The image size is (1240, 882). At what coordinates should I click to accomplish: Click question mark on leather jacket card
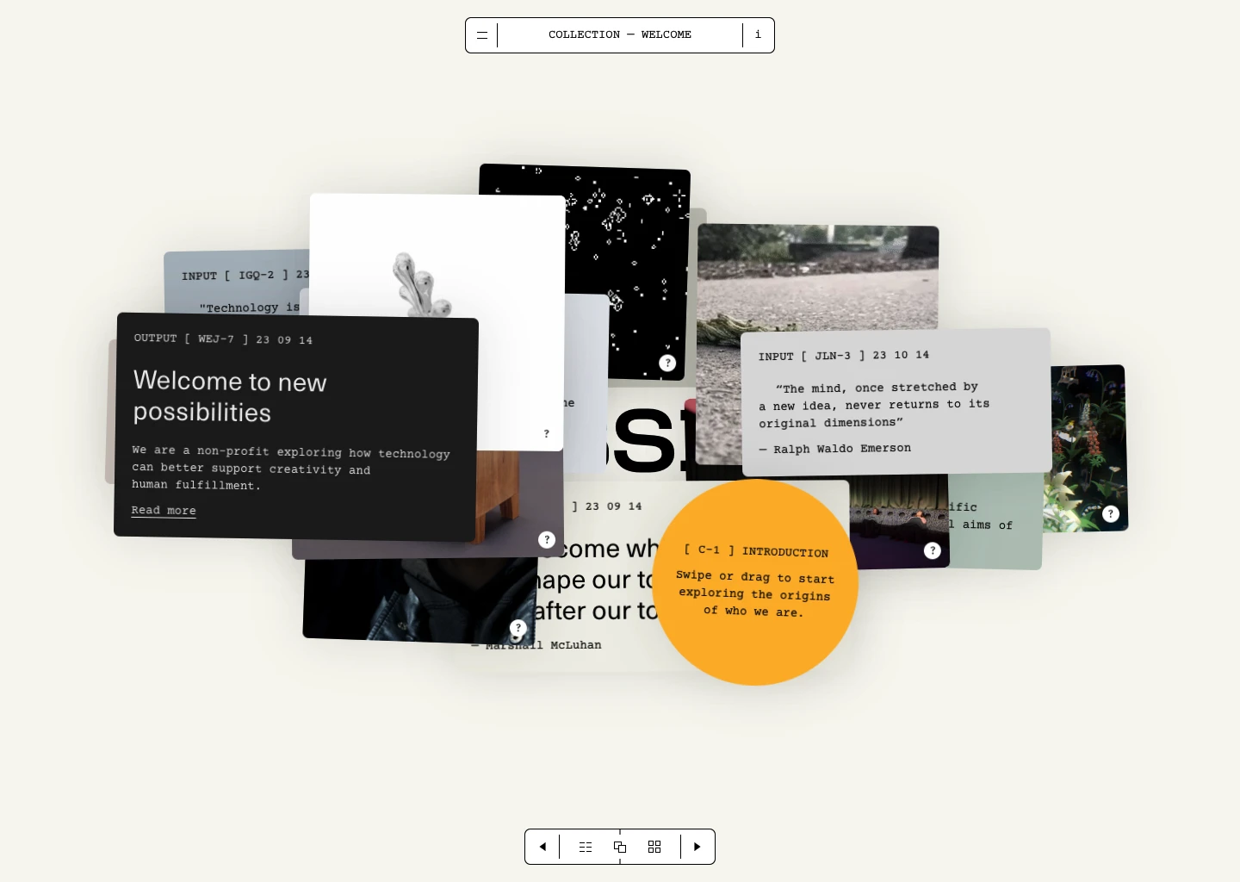coord(518,628)
